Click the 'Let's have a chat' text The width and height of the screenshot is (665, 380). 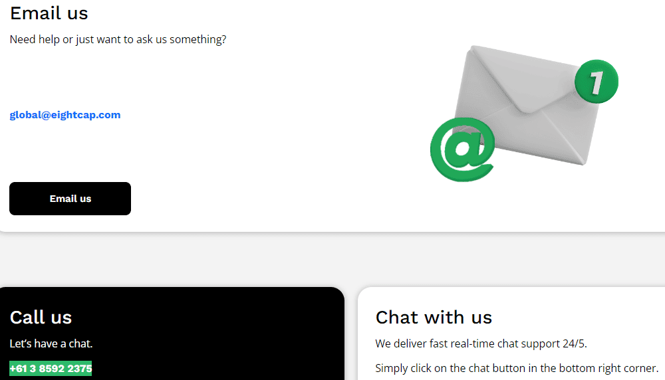pyautogui.click(x=51, y=343)
